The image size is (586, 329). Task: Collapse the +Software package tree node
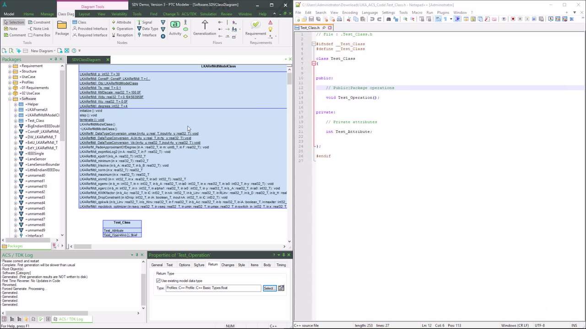tap(10, 99)
